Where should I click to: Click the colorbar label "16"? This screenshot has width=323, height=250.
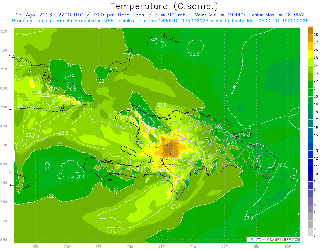(316, 128)
